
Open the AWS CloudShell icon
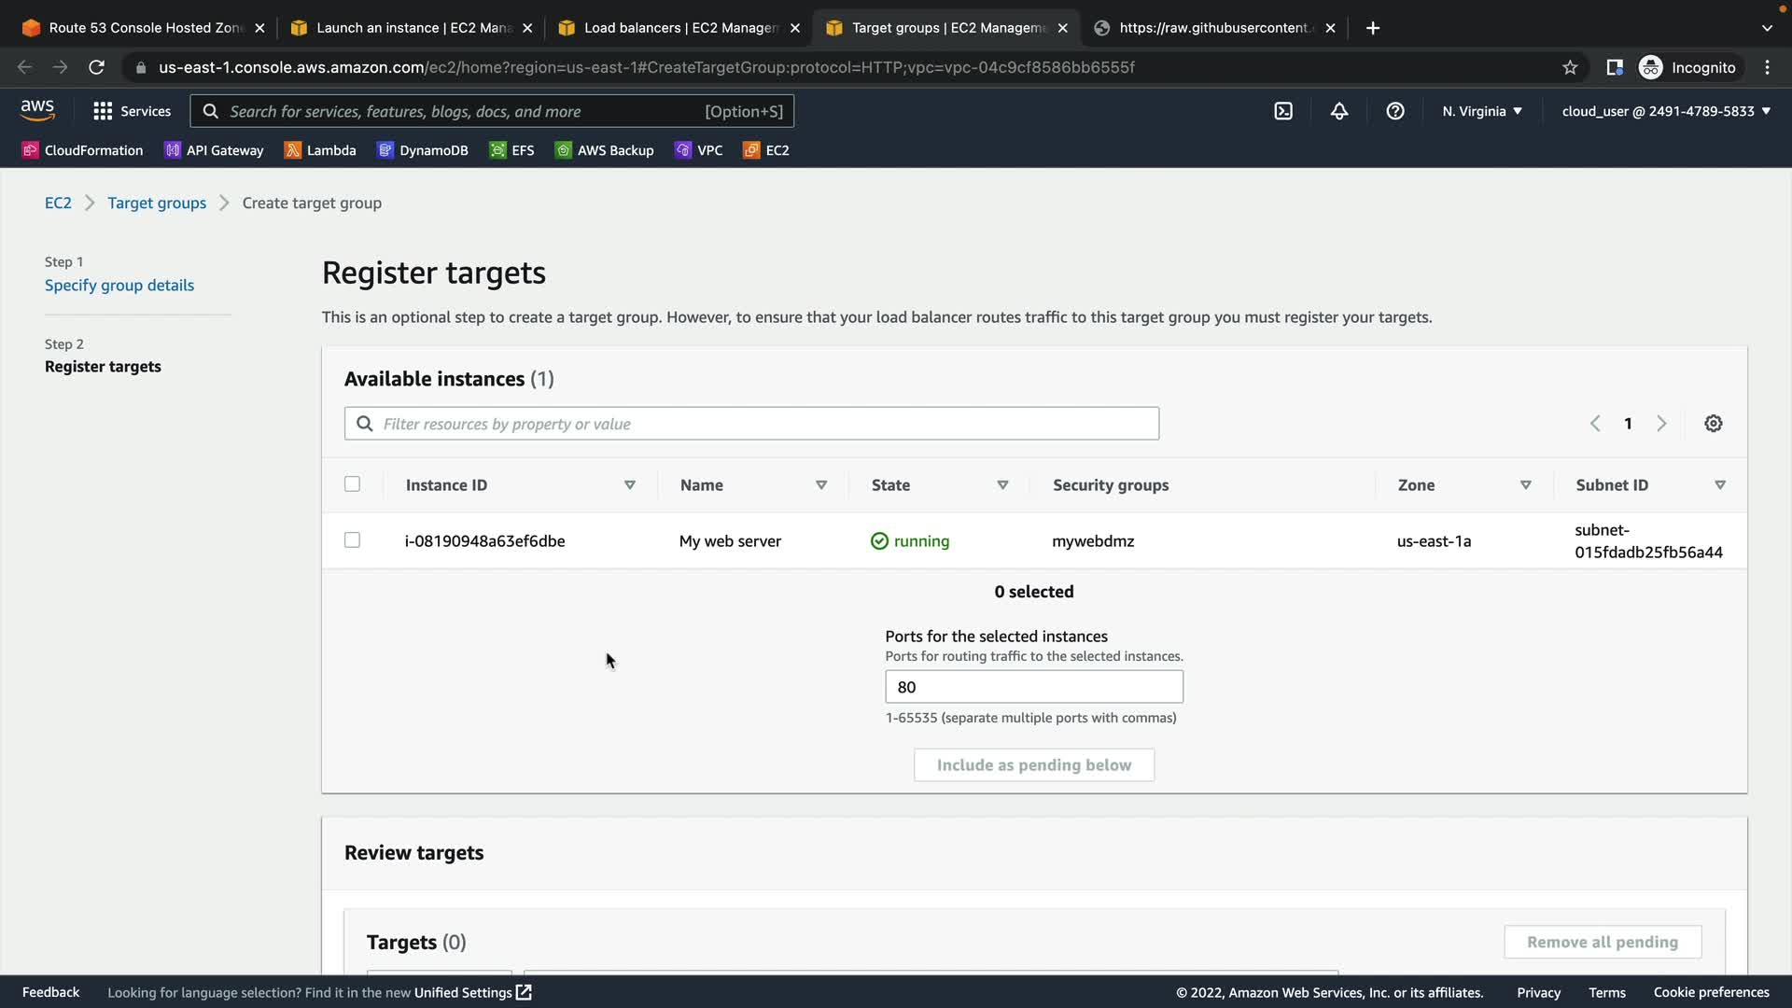click(x=1283, y=111)
